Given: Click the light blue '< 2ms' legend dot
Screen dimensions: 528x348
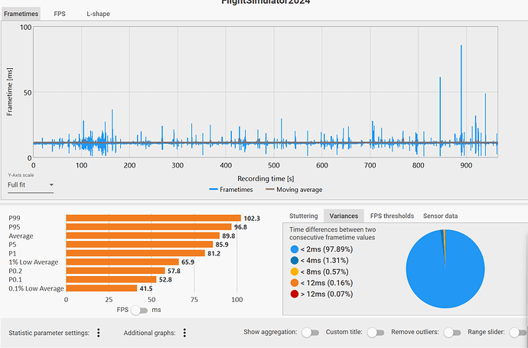Looking at the screenshot, I should [x=295, y=248].
